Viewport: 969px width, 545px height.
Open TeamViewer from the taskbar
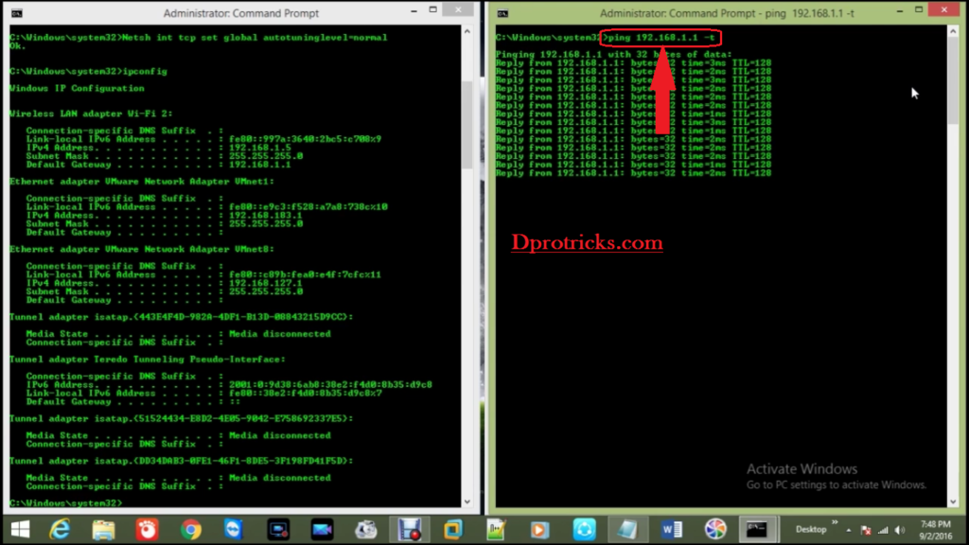tap(234, 530)
